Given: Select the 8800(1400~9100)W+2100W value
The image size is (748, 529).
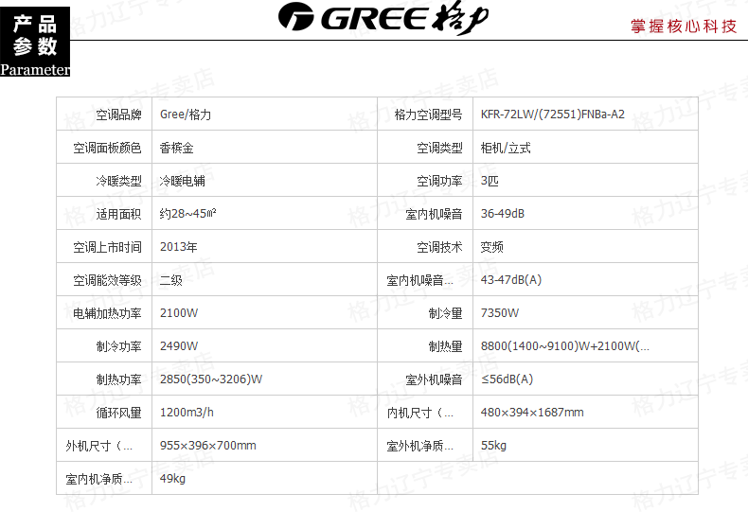Looking at the screenshot, I should pos(565,346).
